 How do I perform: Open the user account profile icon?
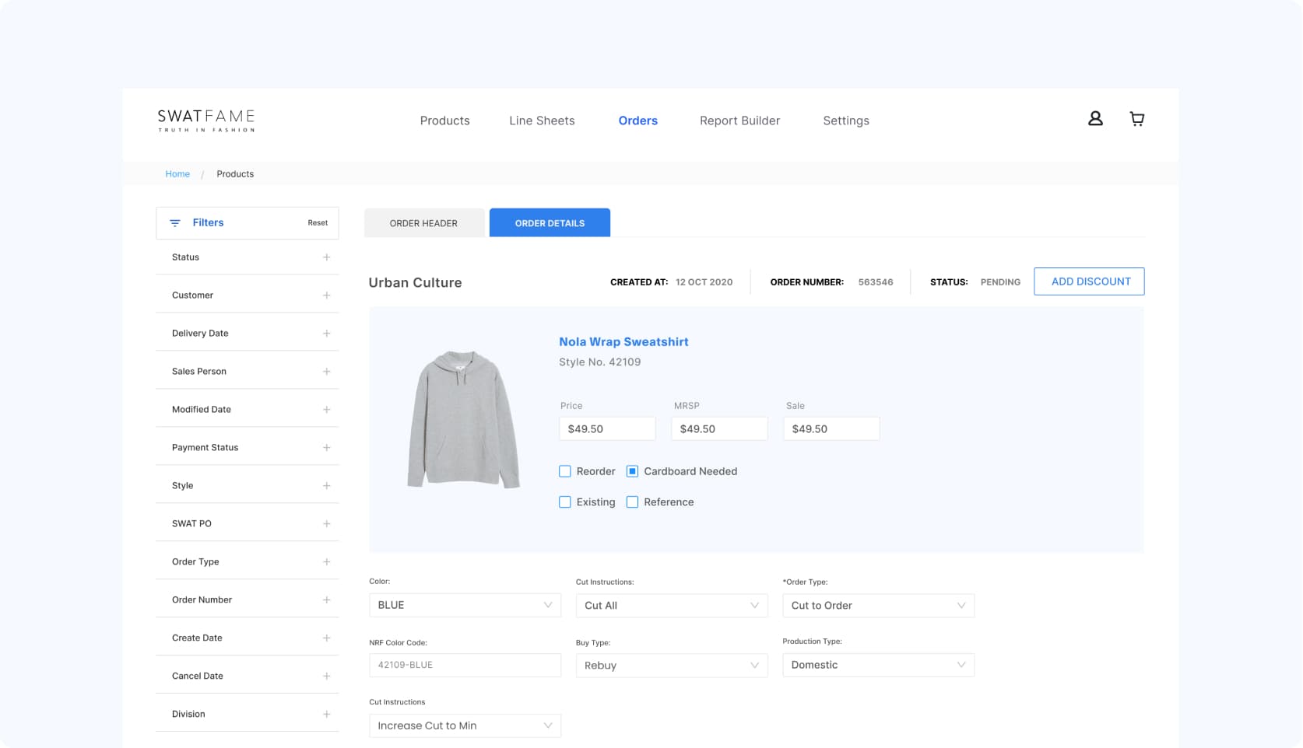pos(1095,118)
